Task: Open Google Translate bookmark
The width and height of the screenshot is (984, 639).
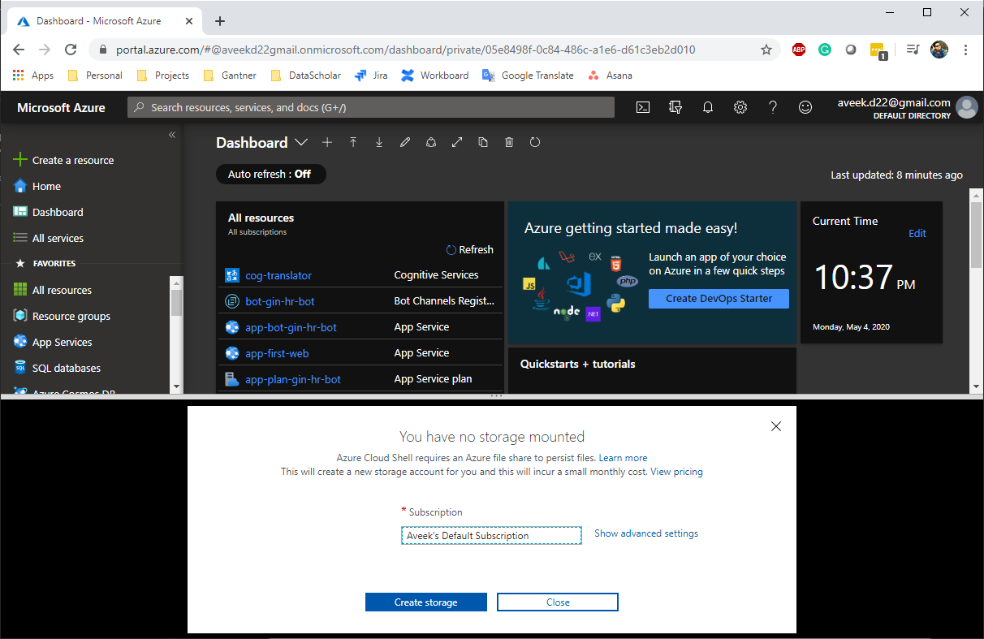Action: pyautogui.click(x=528, y=76)
